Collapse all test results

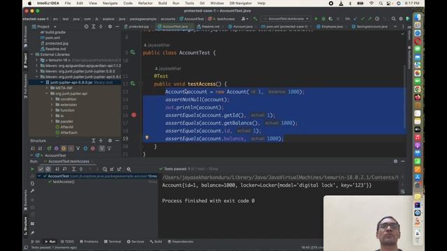(x=81, y=169)
